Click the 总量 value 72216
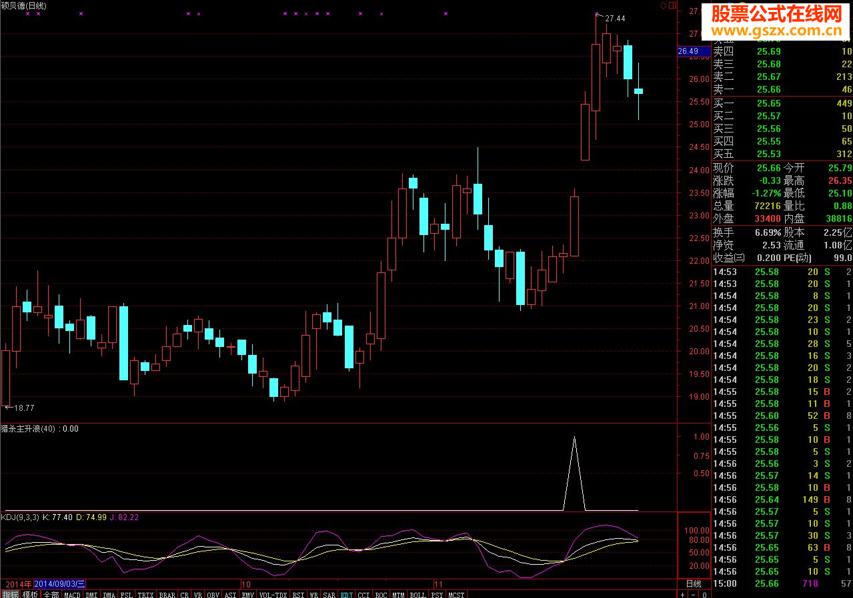This screenshot has width=853, height=598. (x=766, y=206)
